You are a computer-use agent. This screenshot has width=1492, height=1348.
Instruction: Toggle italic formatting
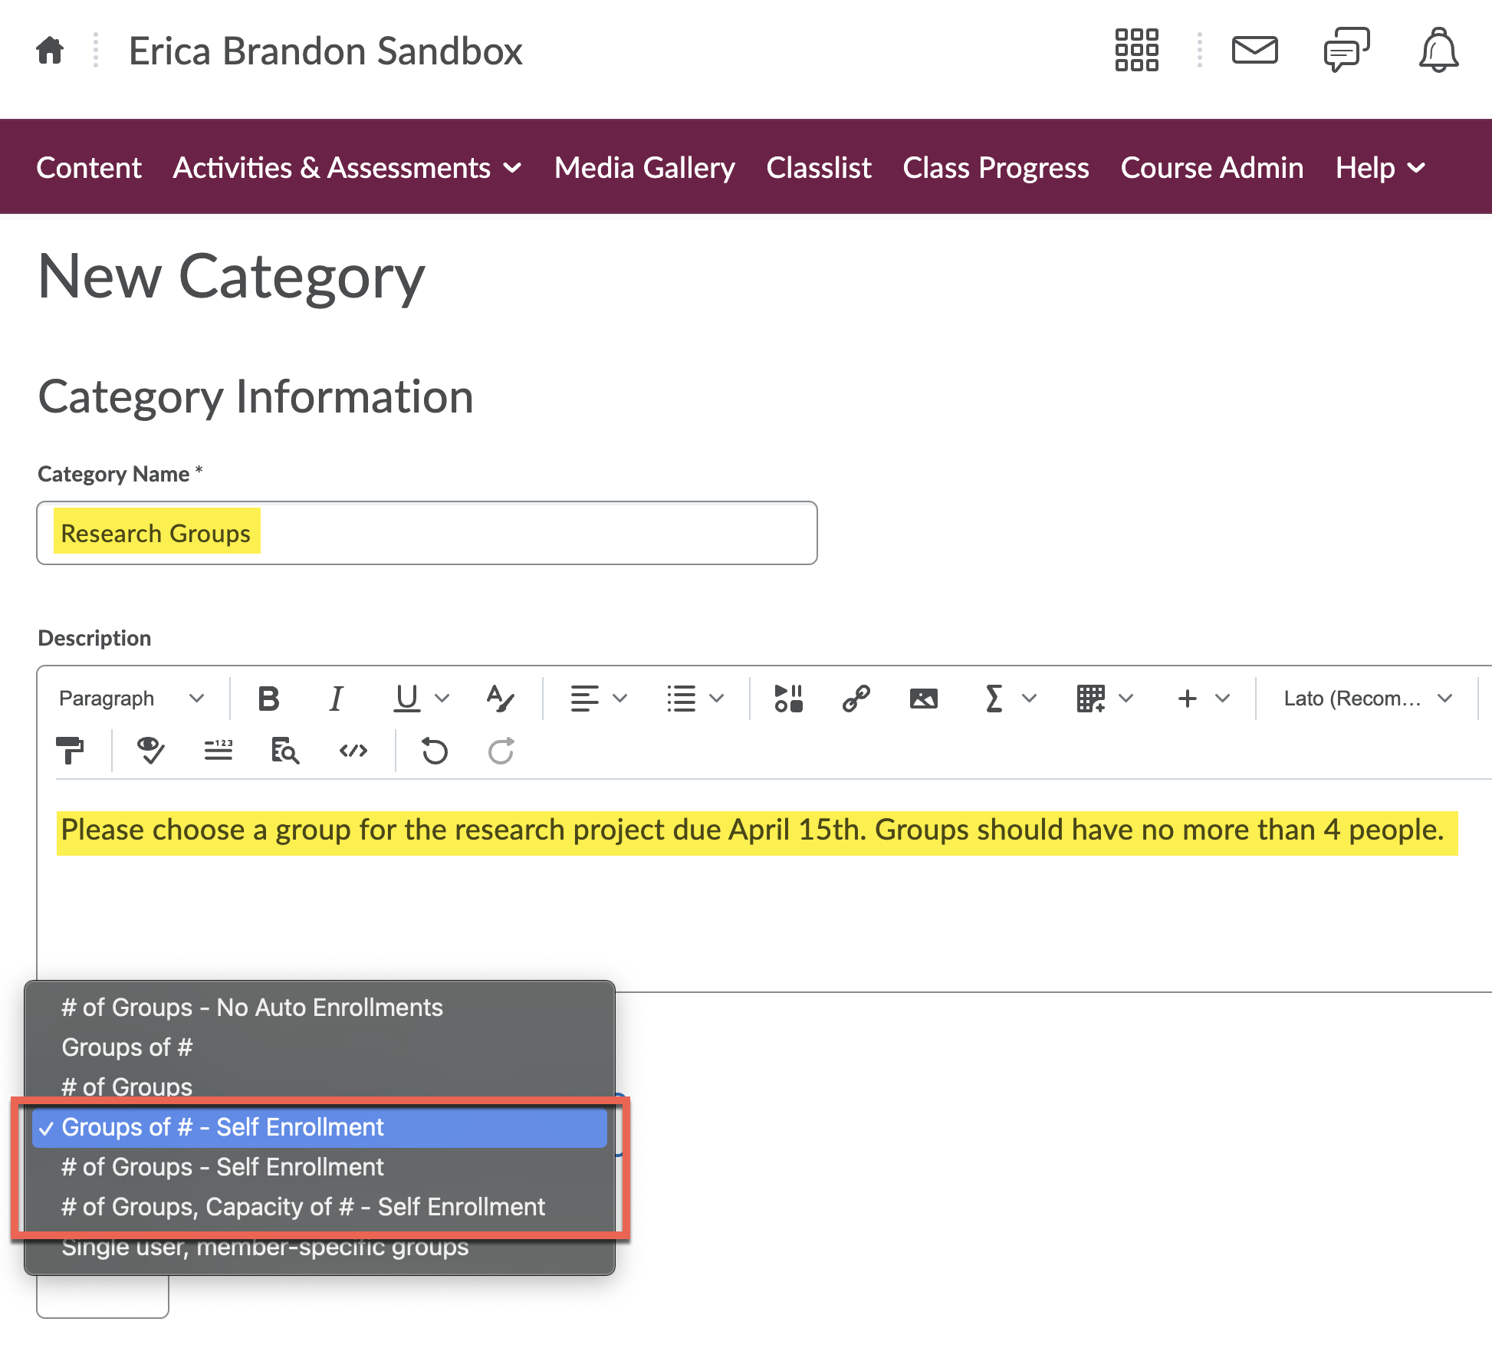(336, 698)
